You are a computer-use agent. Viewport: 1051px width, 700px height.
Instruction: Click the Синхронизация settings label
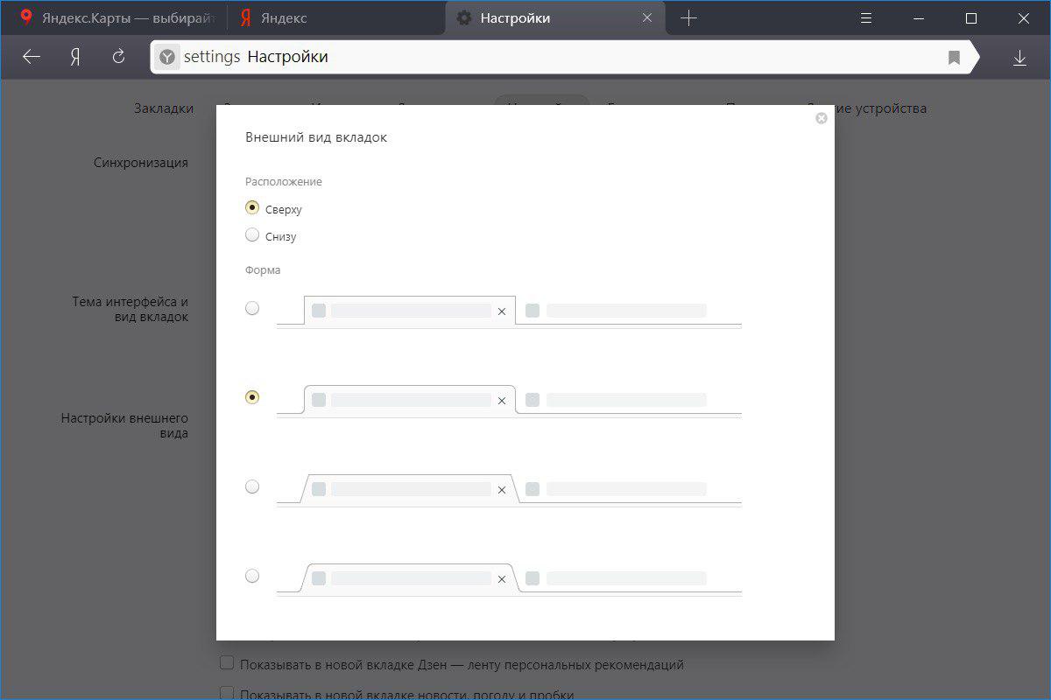coord(141,163)
